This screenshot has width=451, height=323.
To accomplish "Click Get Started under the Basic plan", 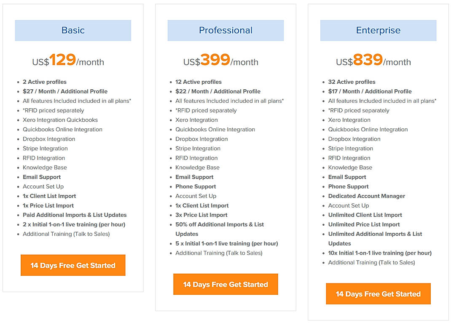I will pyautogui.click(x=72, y=265).
